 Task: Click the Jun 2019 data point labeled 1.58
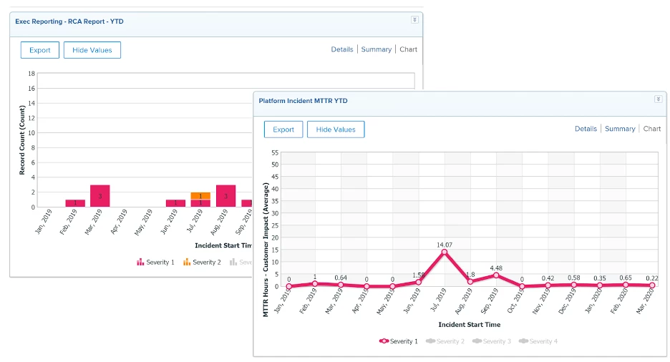418,282
